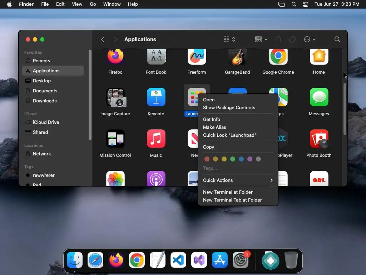Image resolution: width=366 pixels, height=275 pixels.
Task: Click the sidebar vertical scrollbar
Action: coord(90,95)
